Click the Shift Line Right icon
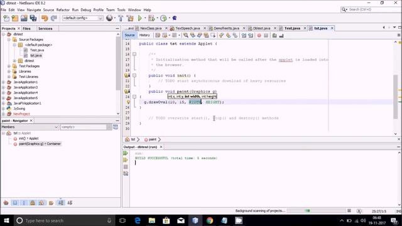This screenshot has height=226, width=402. click(251, 35)
